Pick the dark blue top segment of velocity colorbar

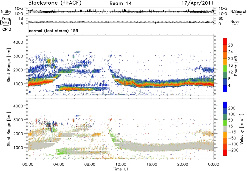(225, 105)
